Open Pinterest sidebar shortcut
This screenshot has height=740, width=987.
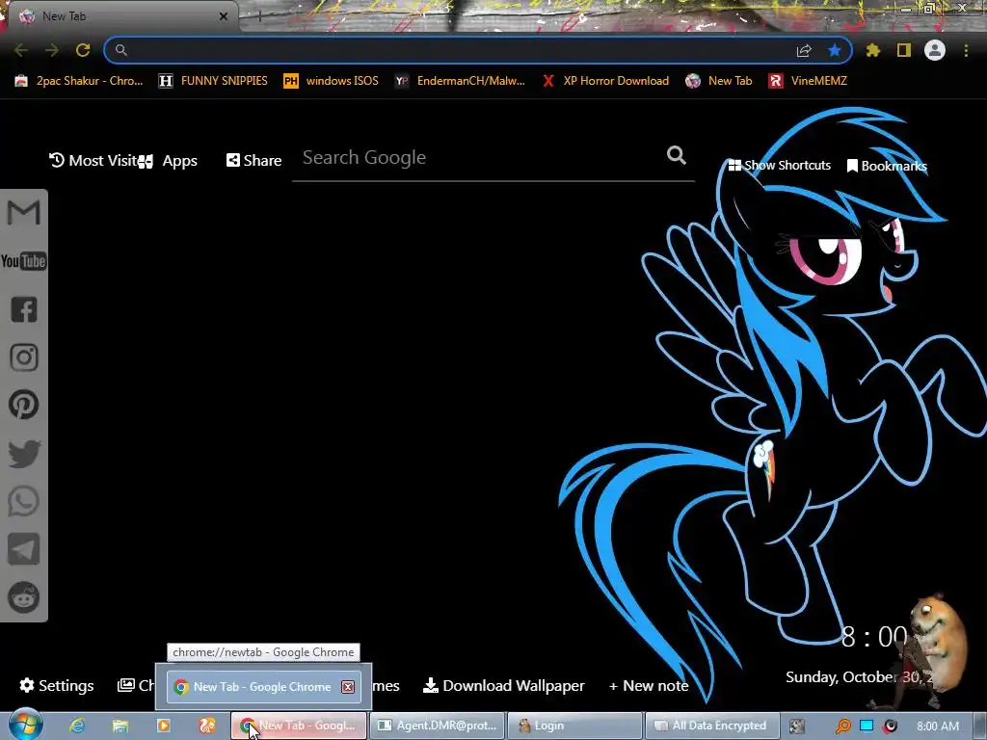coord(24,405)
